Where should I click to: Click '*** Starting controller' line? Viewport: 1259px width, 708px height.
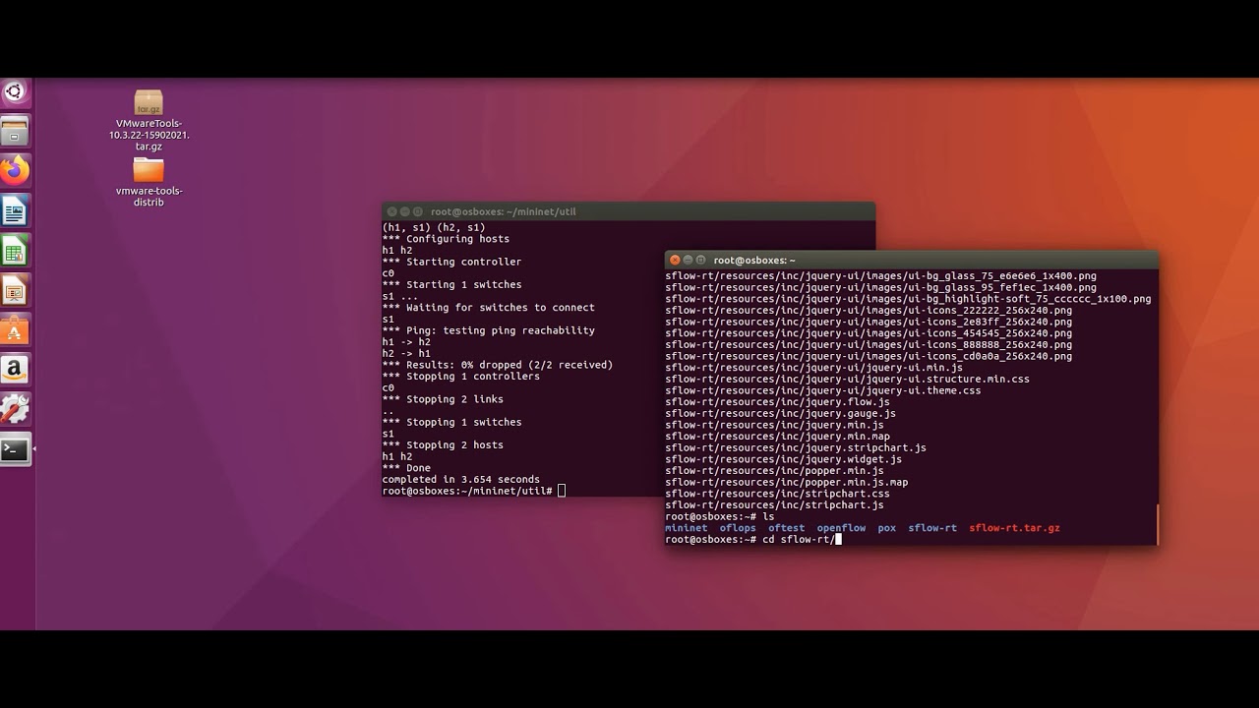[451, 262]
